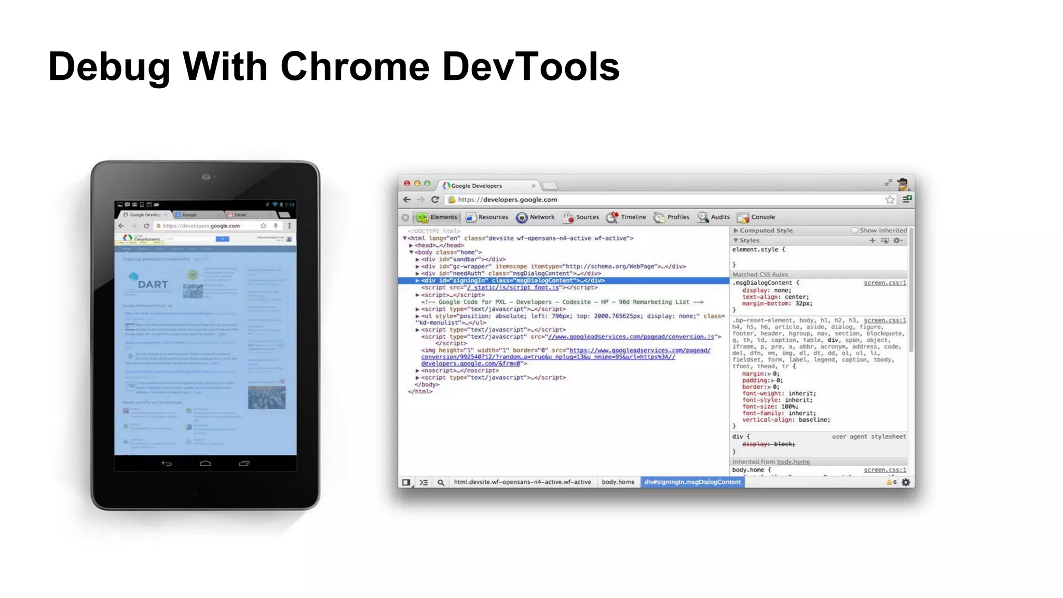Collapse the html lang="en" node
The image size is (1063, 598).
[404, 238]
